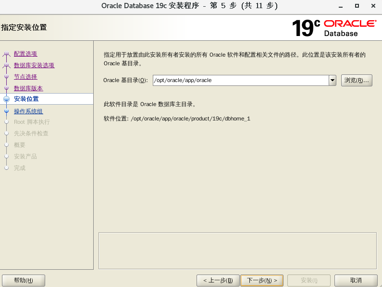Click the greyed 概要 step

(20, 145)
